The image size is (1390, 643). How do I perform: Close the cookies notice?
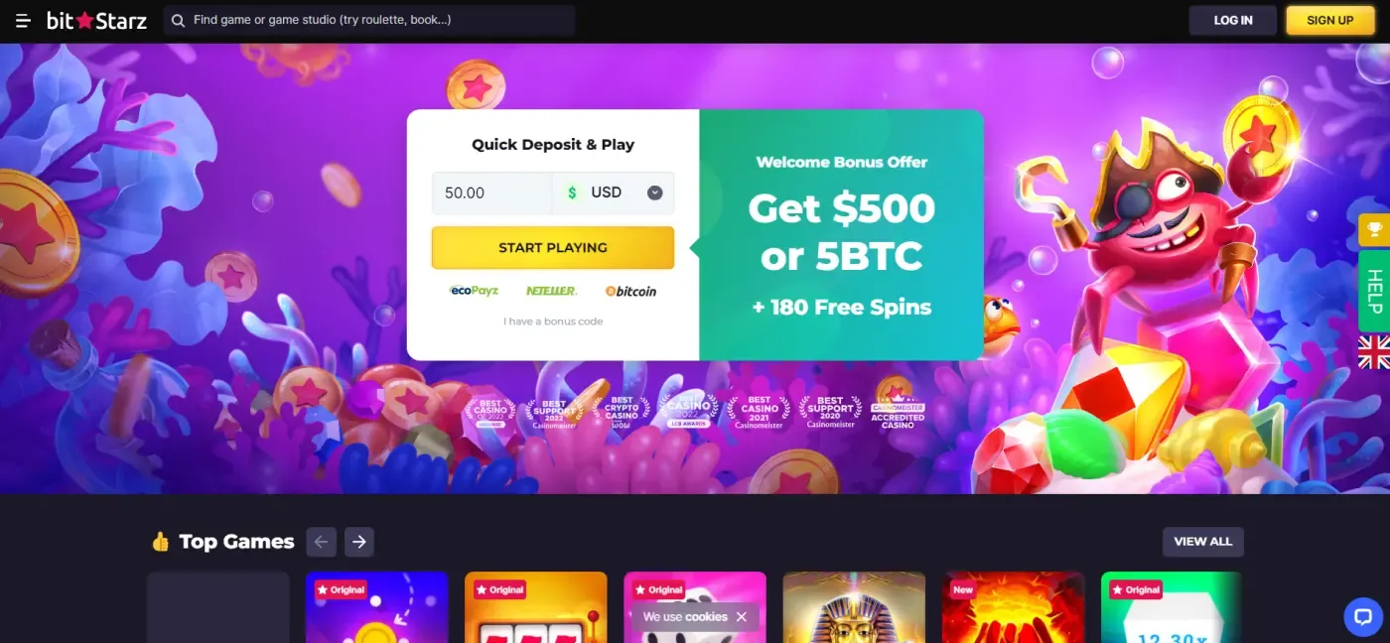pos(741,617)
